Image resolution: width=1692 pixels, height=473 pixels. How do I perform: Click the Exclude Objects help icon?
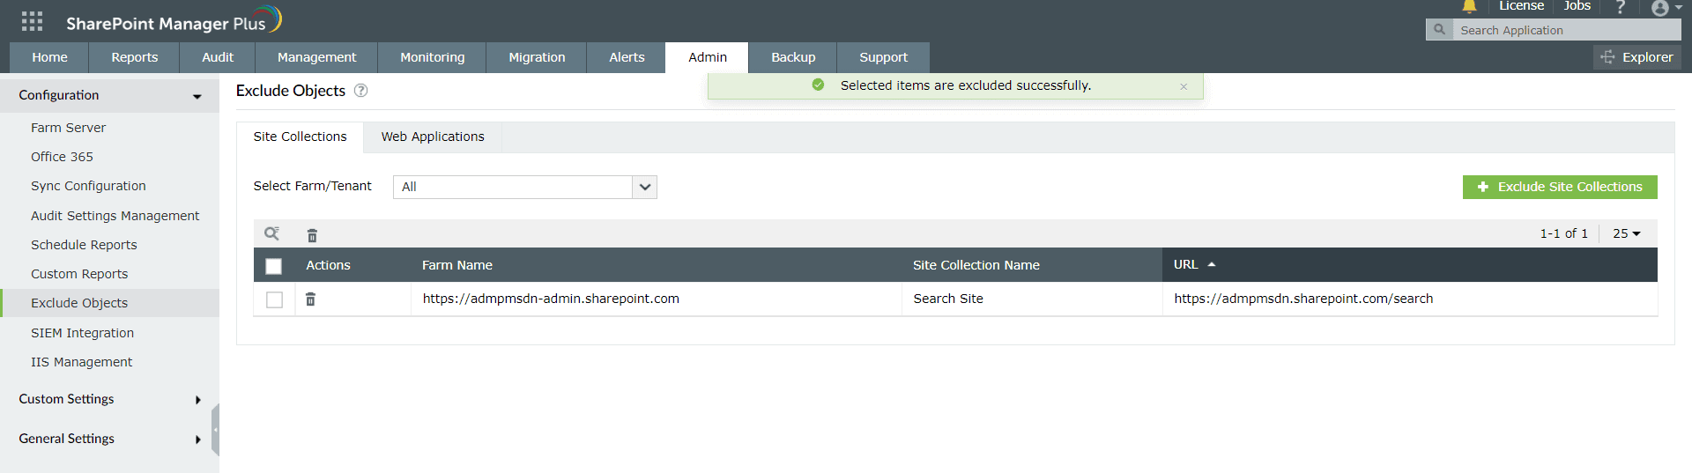pos(360,91)
